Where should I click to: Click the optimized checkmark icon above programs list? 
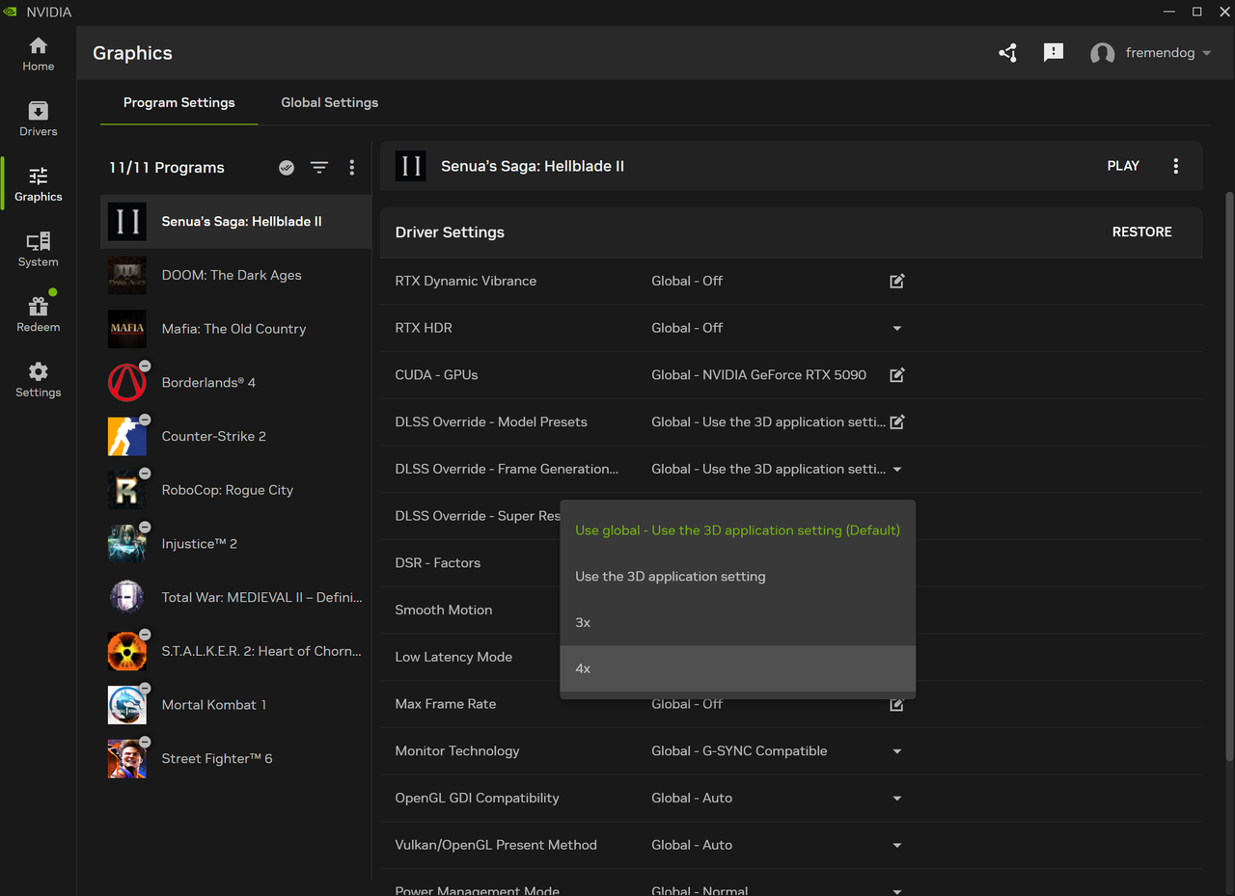click(287, 168)
